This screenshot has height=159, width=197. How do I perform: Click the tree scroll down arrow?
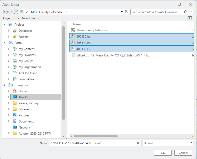tap(63, 136)
